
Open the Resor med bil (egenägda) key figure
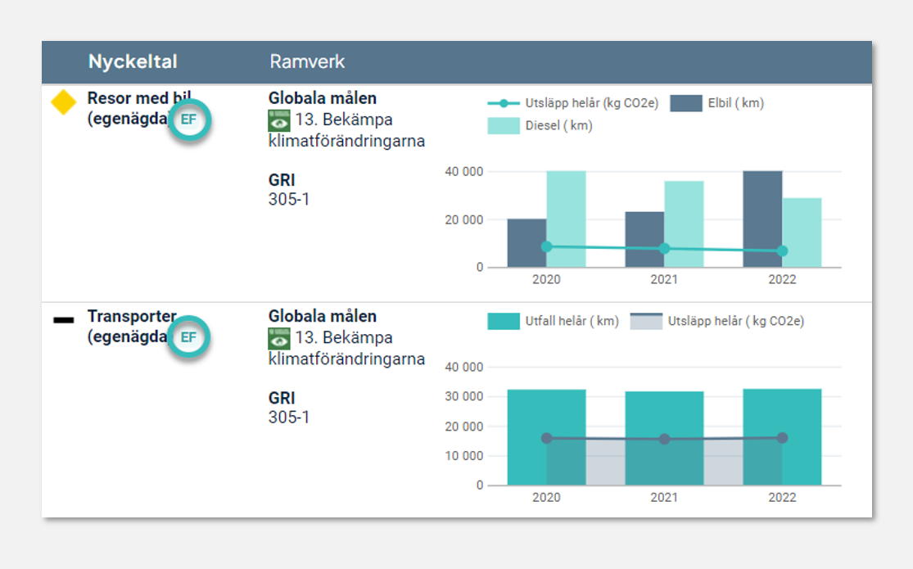pyautogui.click(x=131, y=109)
